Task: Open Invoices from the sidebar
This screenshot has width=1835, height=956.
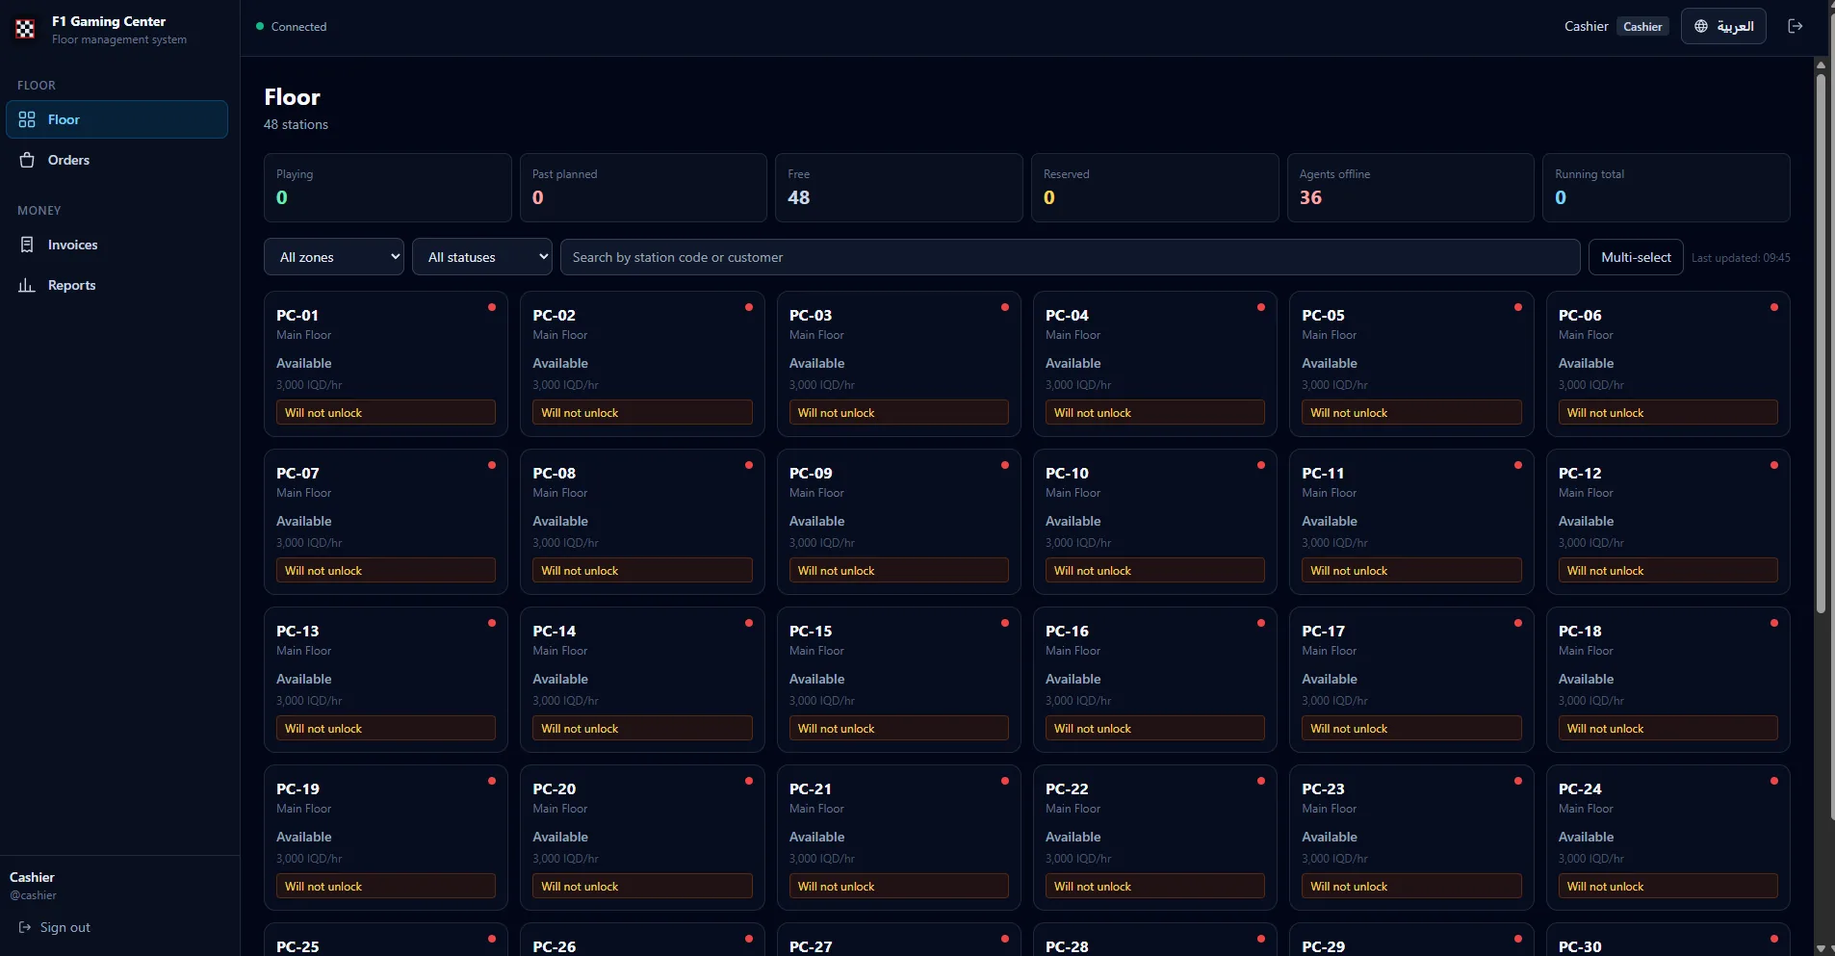Action: 116,245
